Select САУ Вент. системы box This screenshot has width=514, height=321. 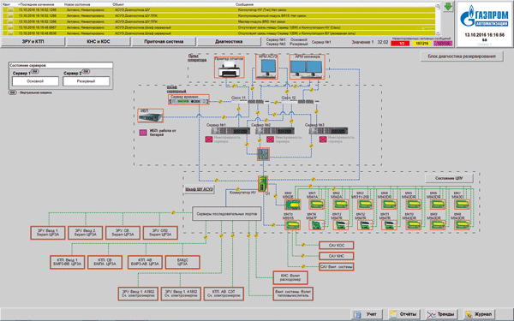click(x=337, y=266)
